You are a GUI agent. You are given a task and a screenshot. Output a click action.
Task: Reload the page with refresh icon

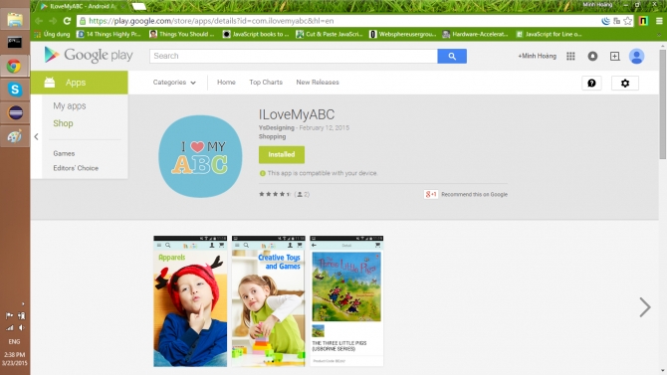click(x=67, y=21)
